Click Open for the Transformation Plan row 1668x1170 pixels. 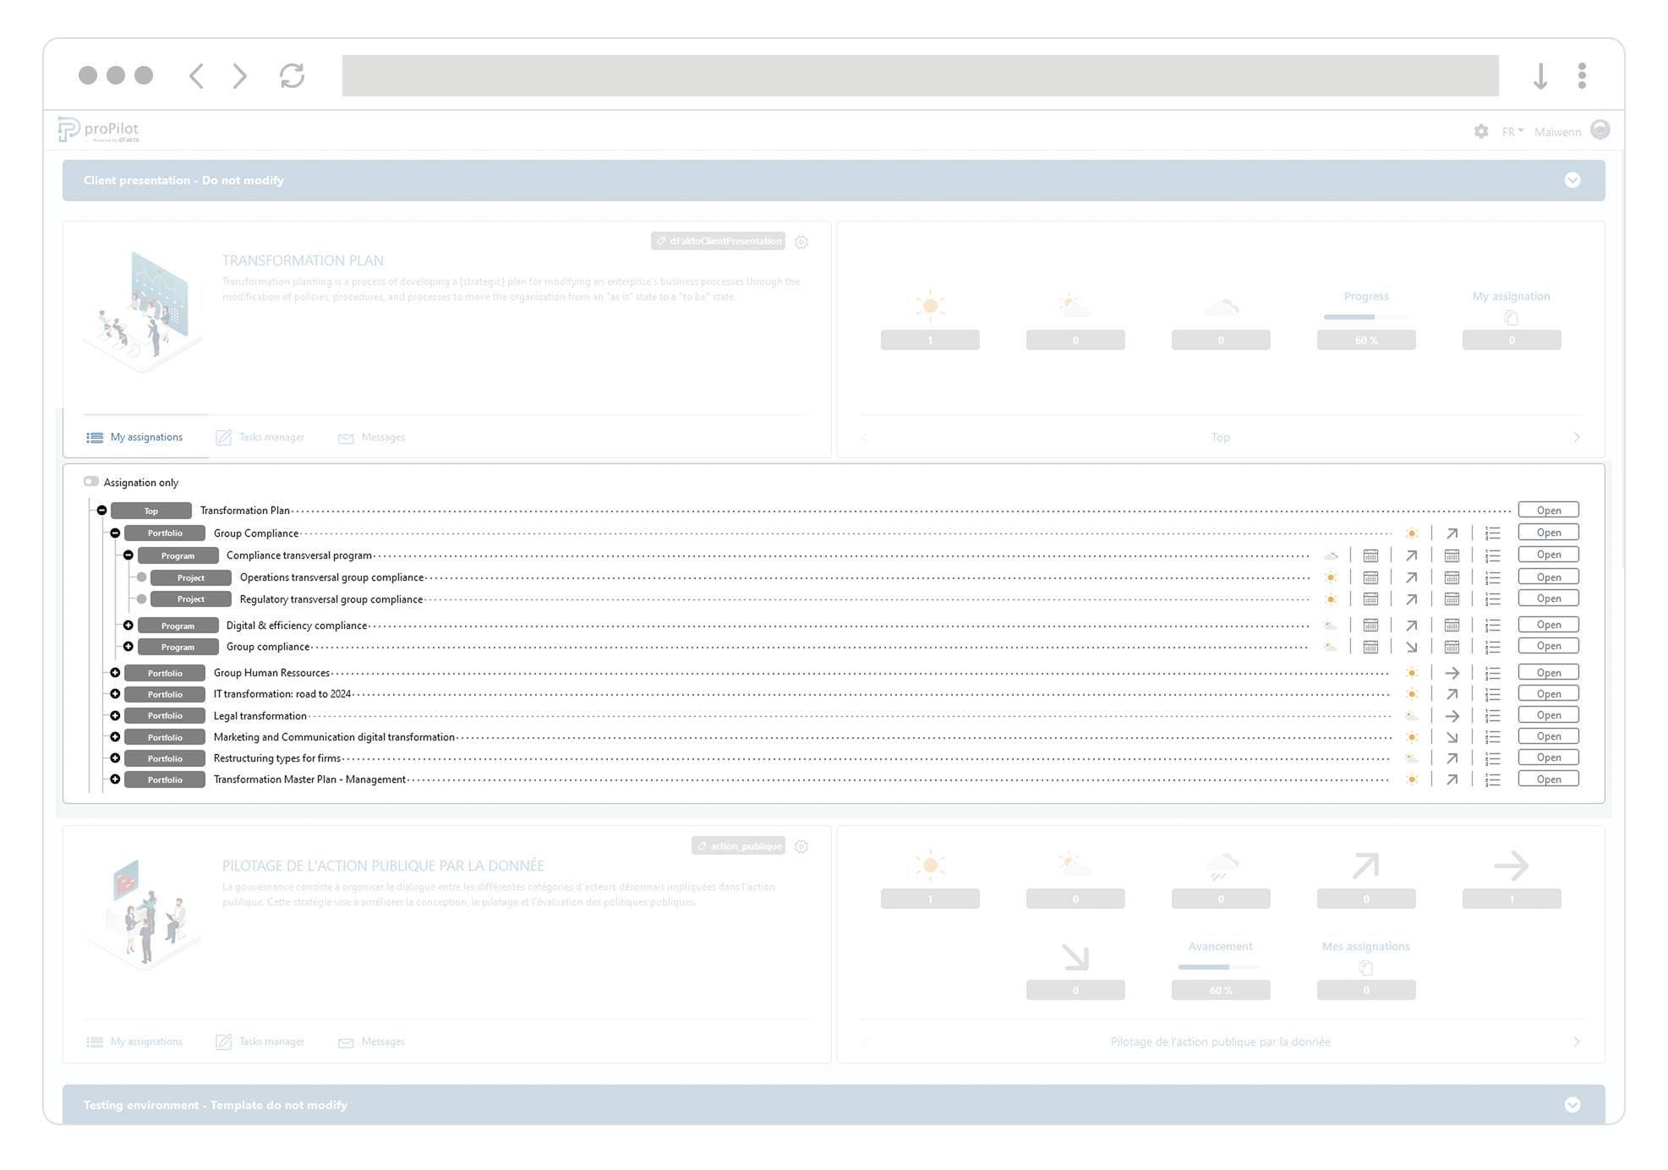[x=1548, y=510]
